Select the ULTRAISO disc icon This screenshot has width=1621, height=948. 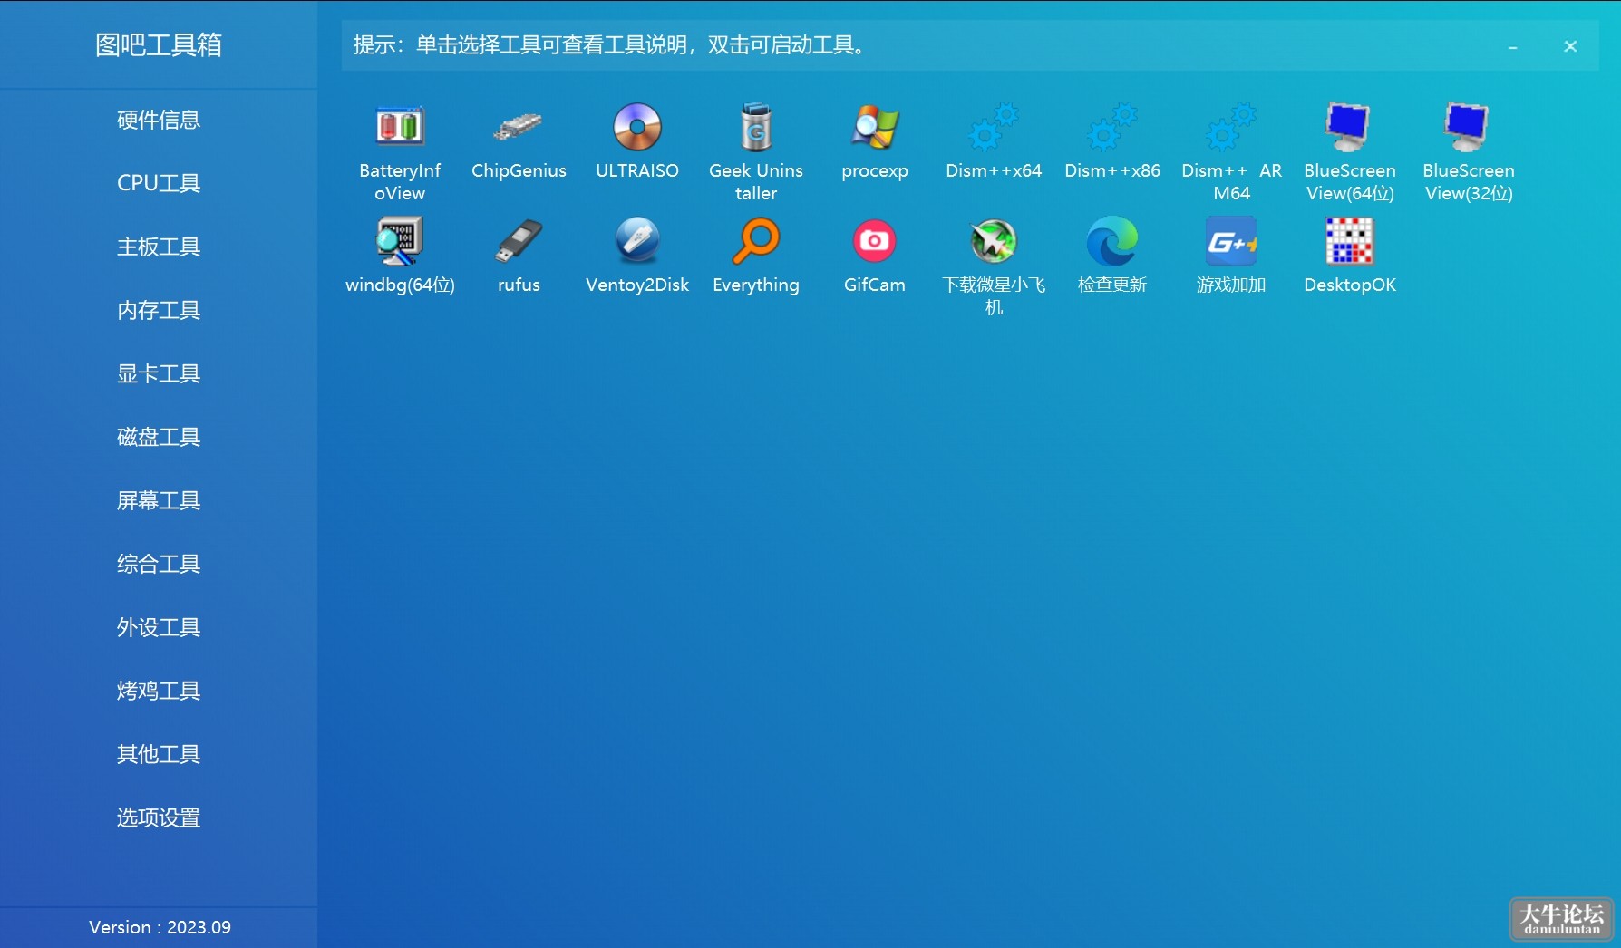pos(637,127)
